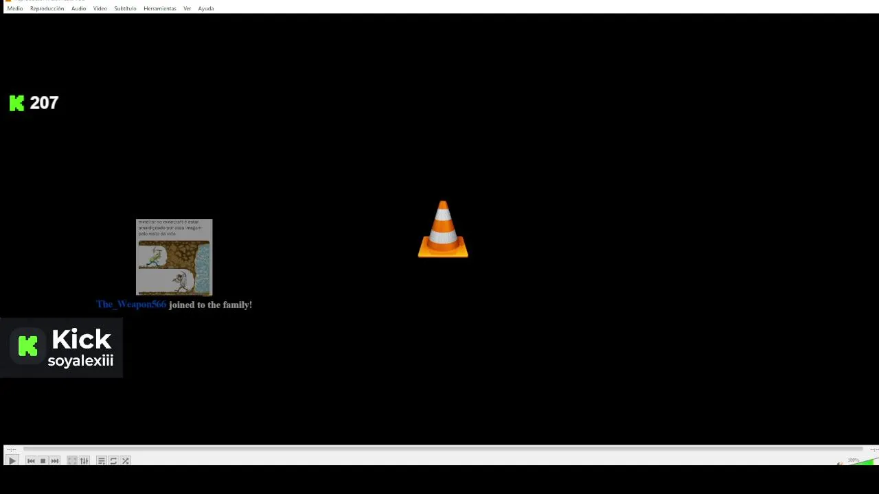The height and width of the screenshot is (494, 879).
Task: Open the Audio menu
Action: pyautogui.click(x=79, y=8)
